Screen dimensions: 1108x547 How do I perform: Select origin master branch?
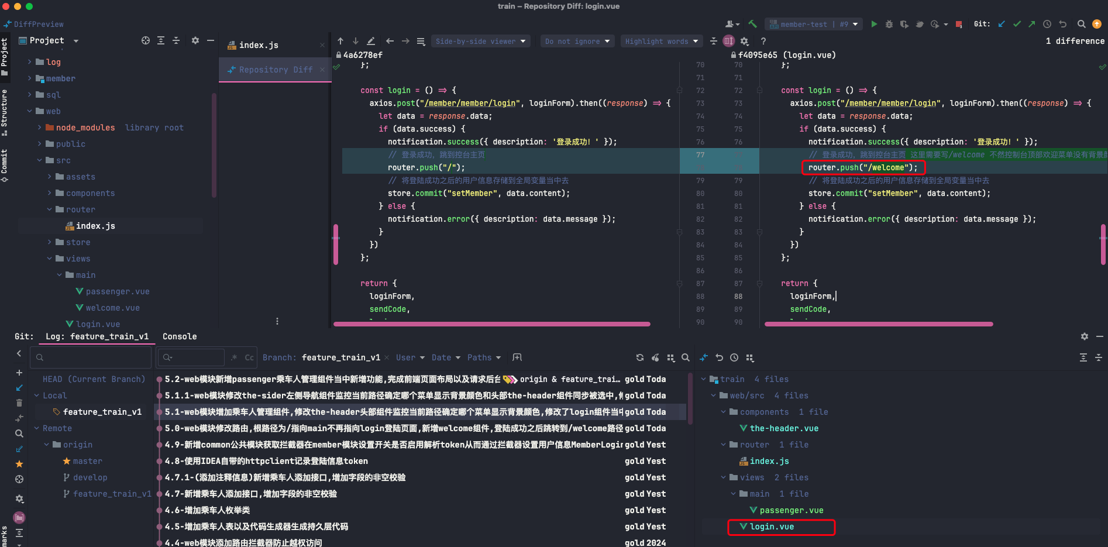point(87,461)
